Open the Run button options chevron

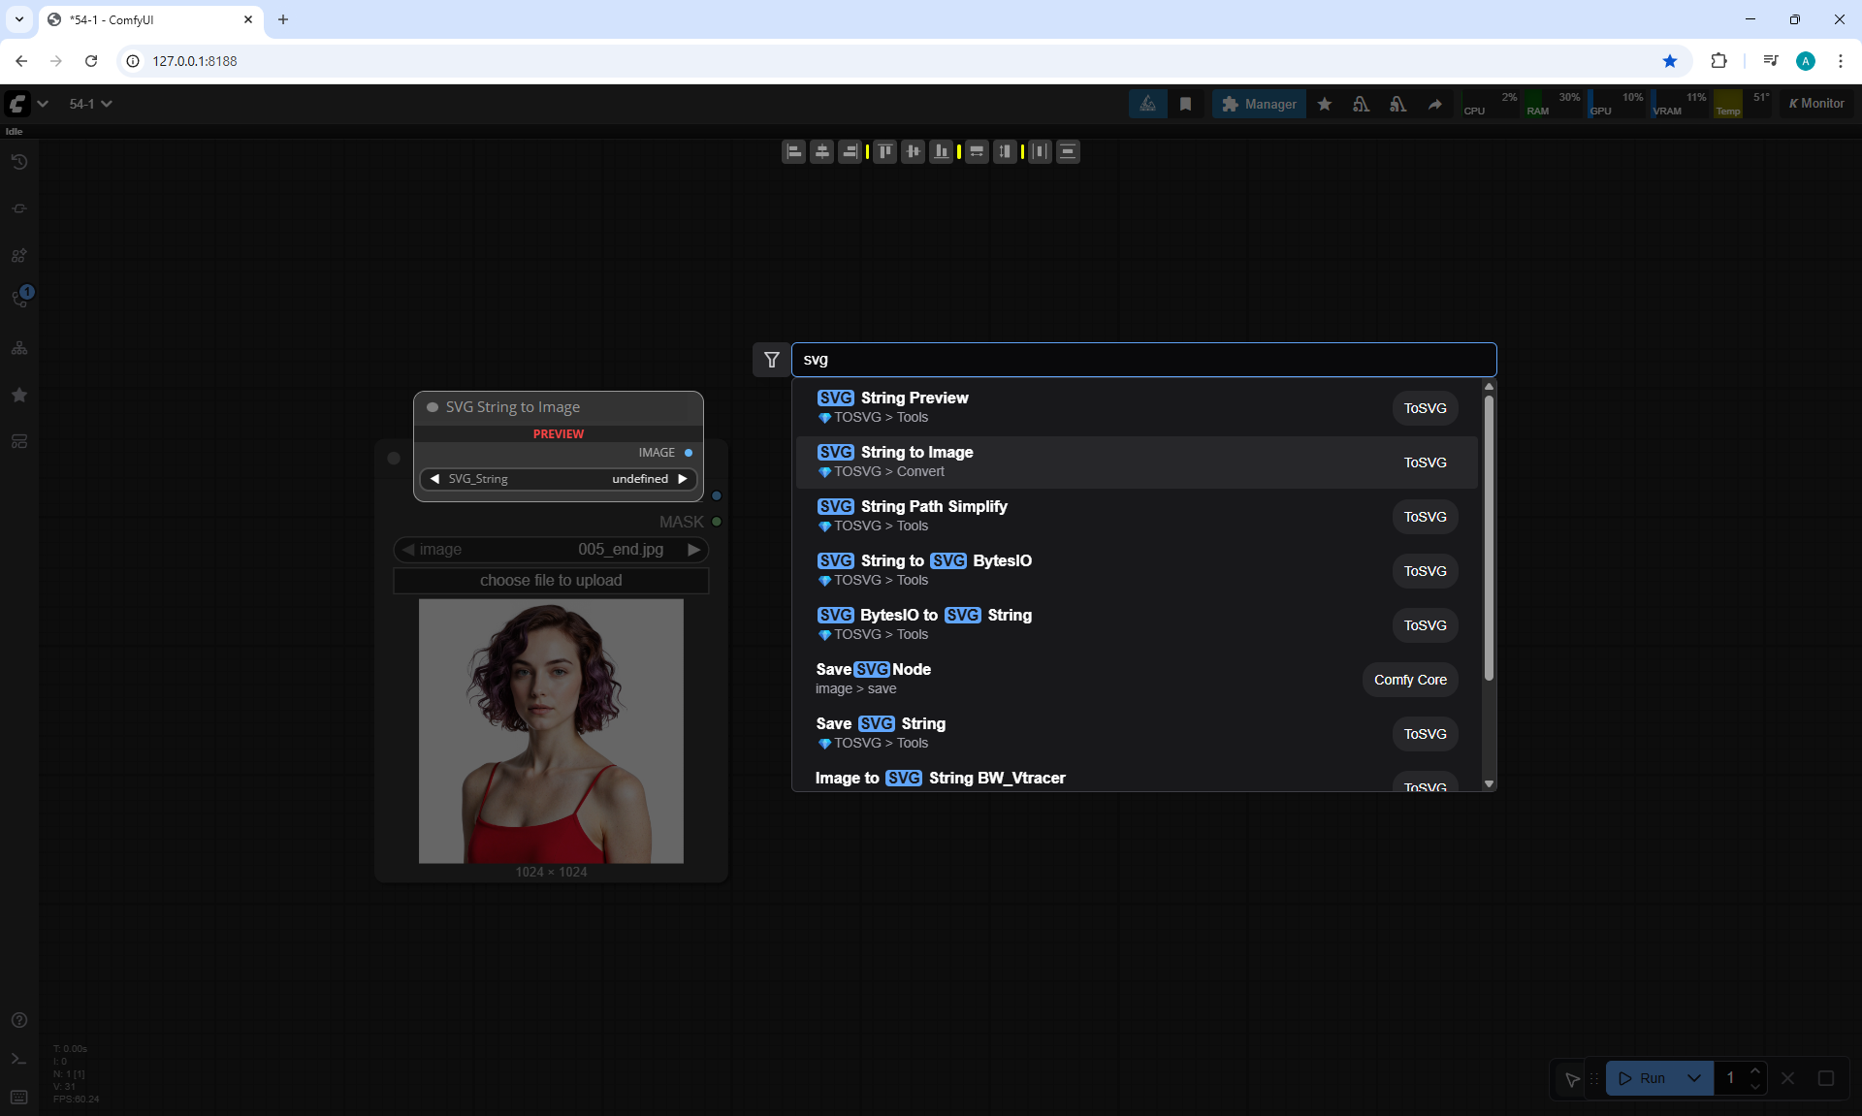pos(1693,1078)
